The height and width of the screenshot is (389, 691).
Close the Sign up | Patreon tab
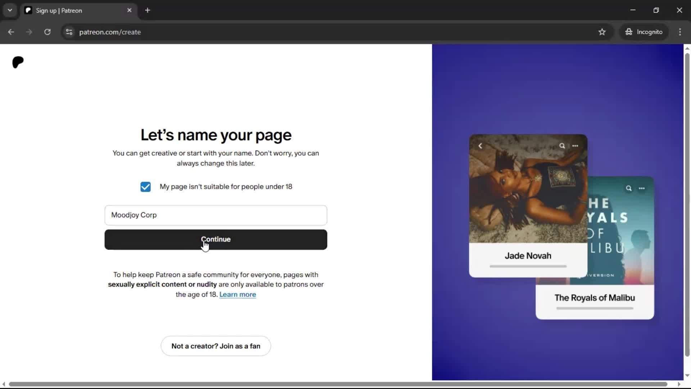[129, 10]
